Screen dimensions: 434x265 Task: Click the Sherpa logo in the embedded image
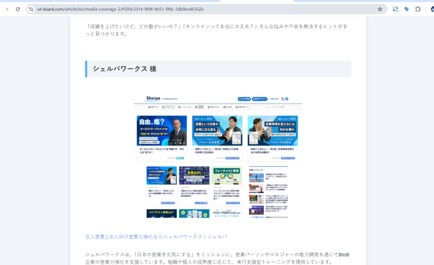coord(153,98)
